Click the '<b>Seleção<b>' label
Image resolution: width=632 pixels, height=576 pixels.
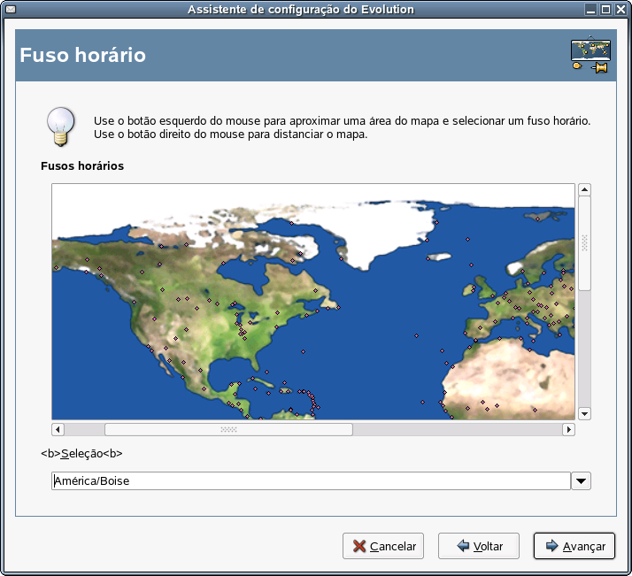(81, 454)
